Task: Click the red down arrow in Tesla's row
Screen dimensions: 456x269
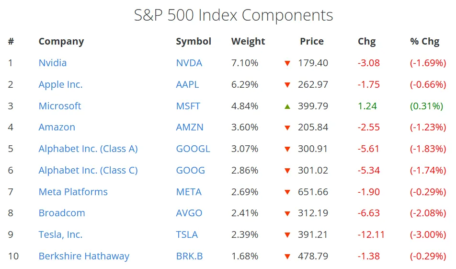Action: tap(287, 235)
